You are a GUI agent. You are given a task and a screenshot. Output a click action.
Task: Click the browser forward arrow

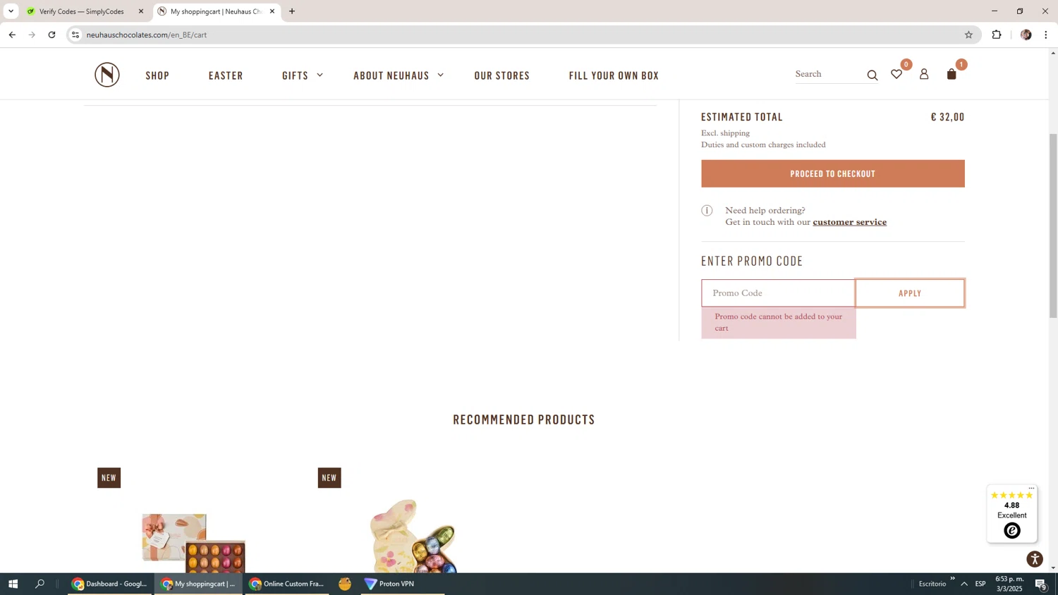pos(32,35)
